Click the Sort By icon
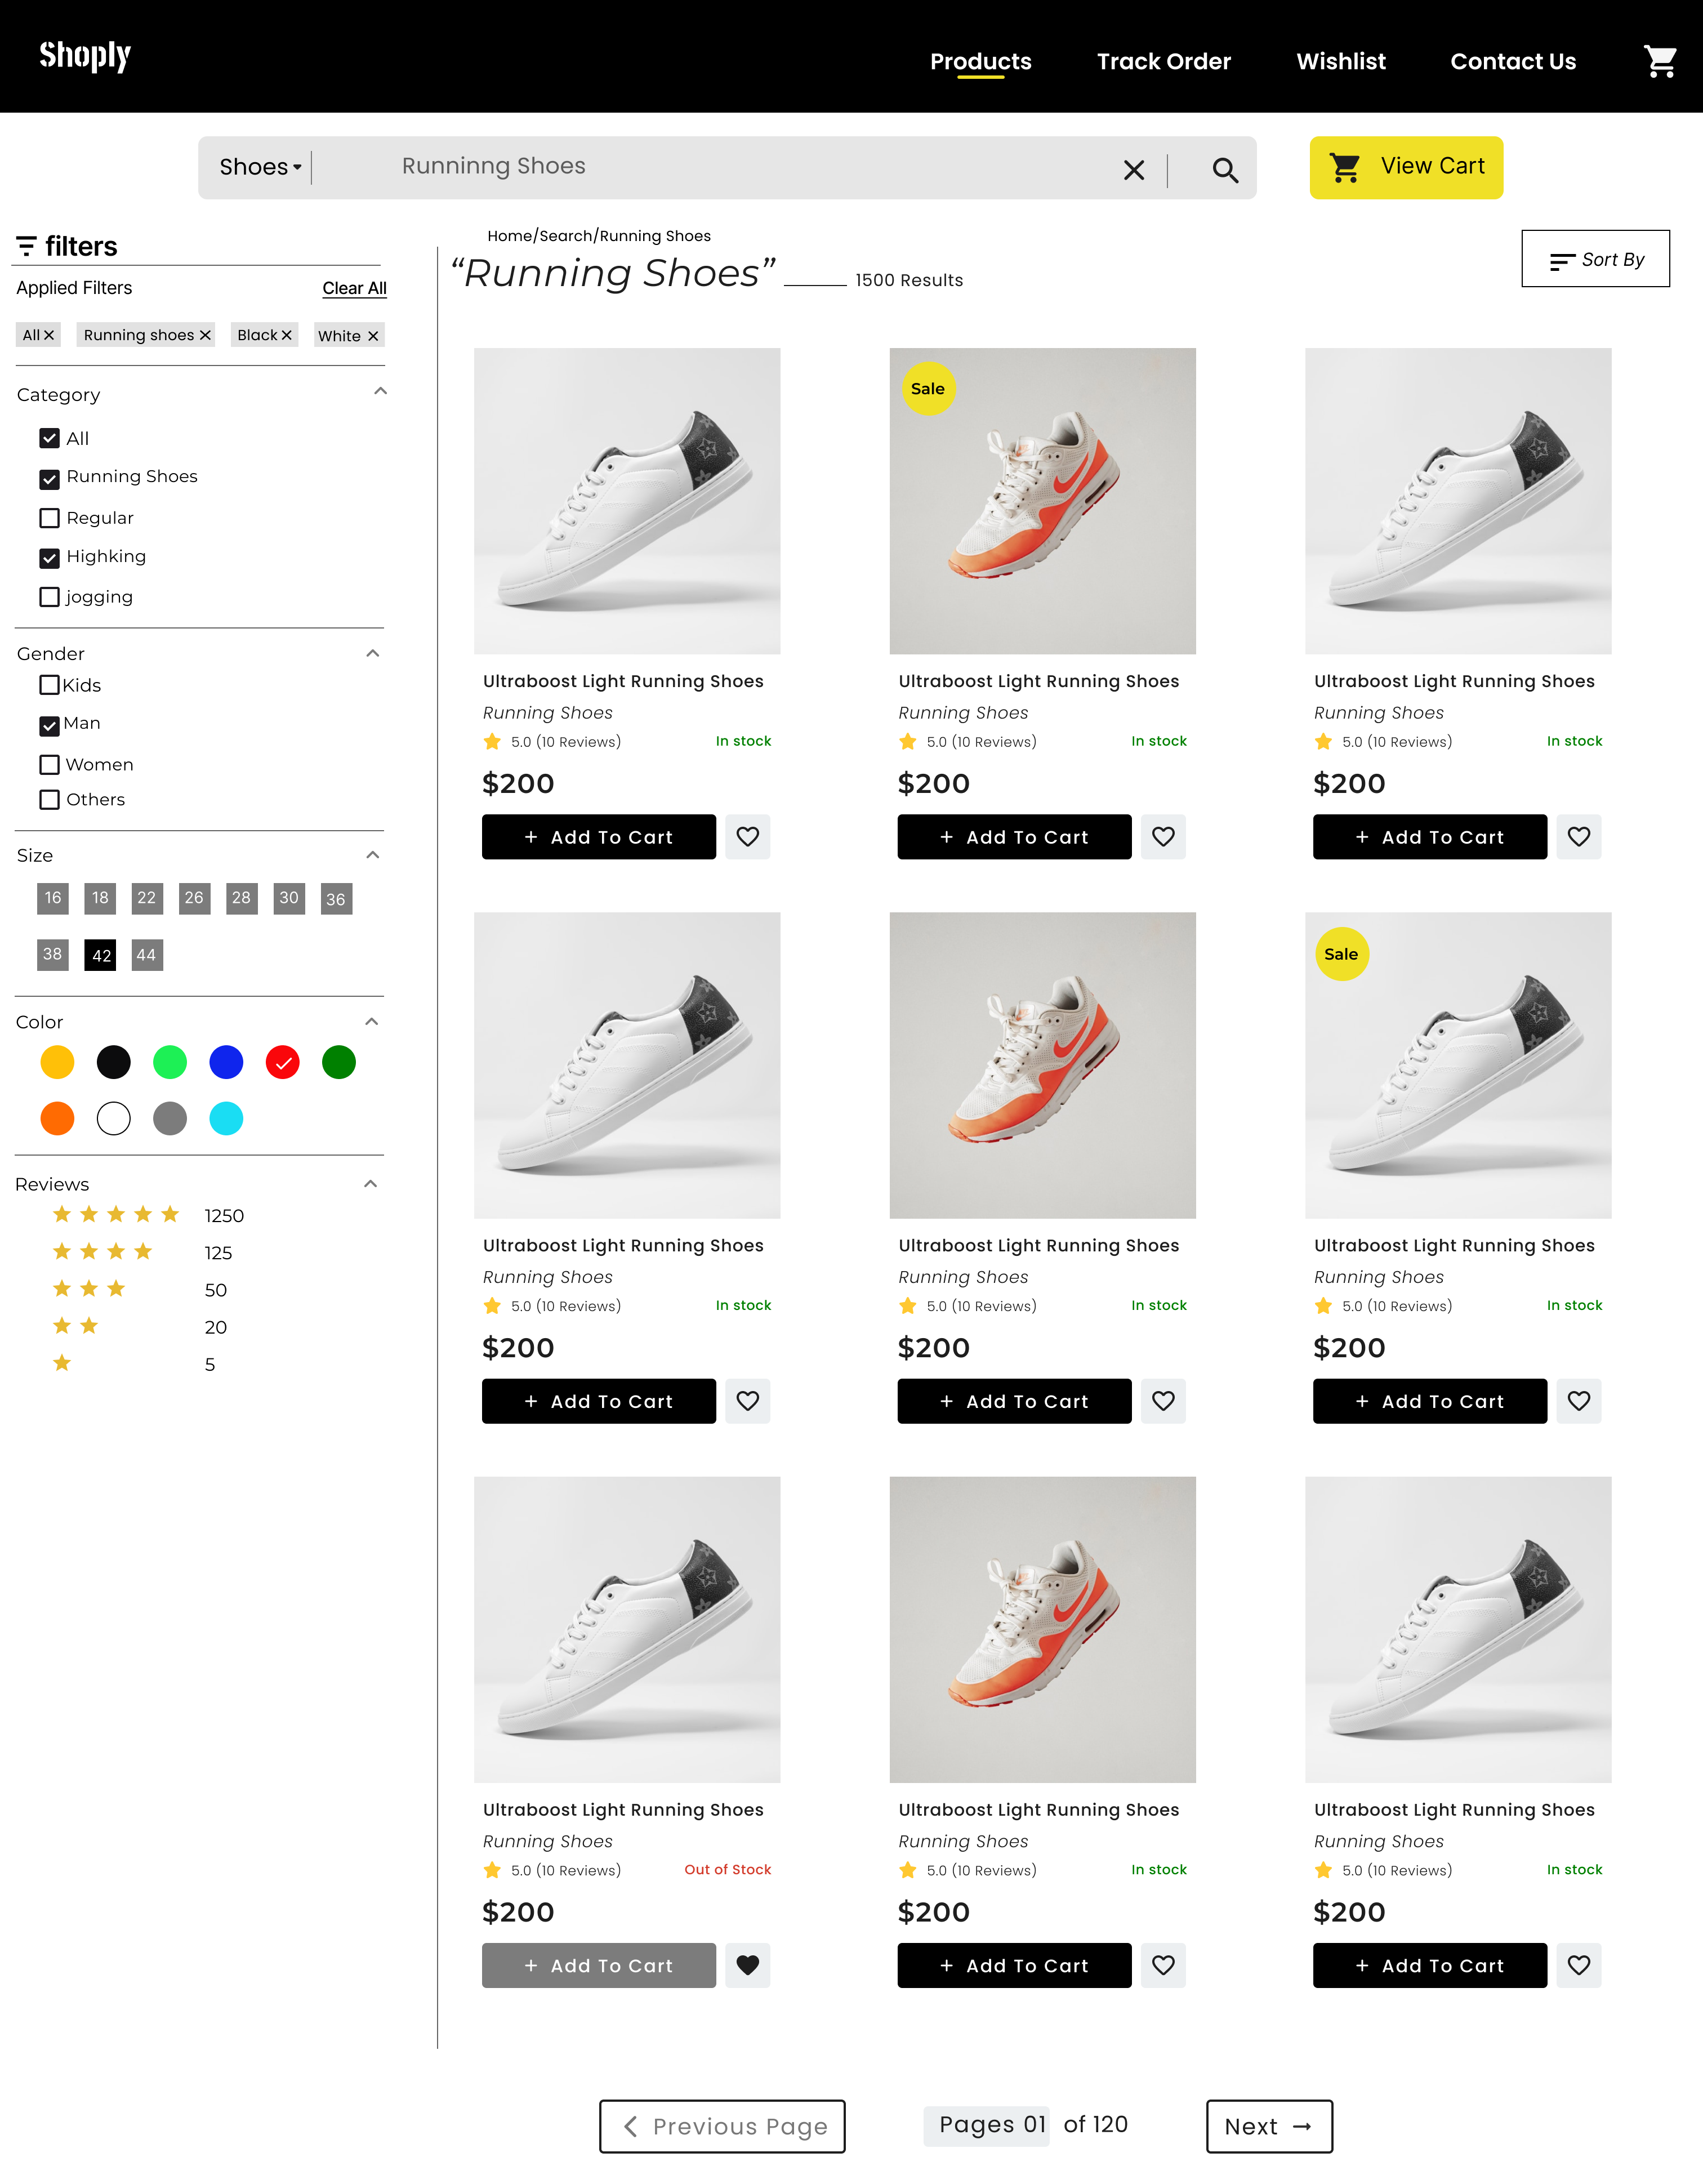This screenshot has height=2184, width=1703. coord(1562,260)
